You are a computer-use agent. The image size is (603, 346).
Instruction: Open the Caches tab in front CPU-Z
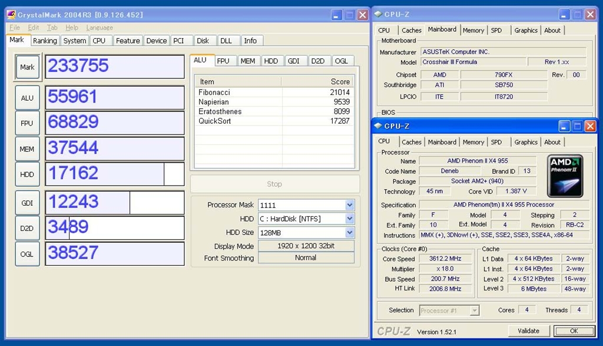tap(411, 142)
